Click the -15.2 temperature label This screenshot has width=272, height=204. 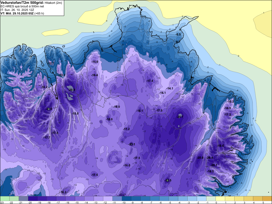[231, 101]
